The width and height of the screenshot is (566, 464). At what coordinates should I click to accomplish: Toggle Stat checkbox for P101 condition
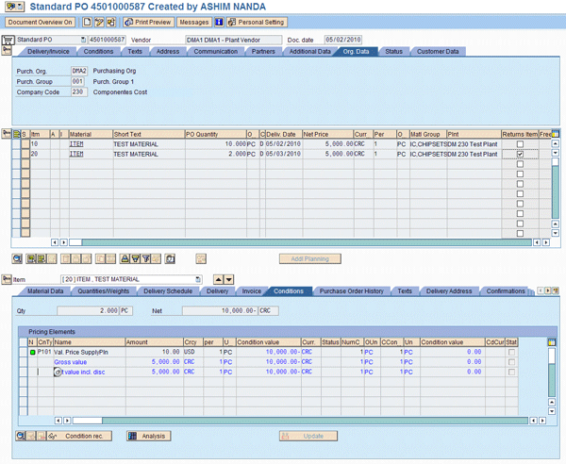(x=512, y=352)
